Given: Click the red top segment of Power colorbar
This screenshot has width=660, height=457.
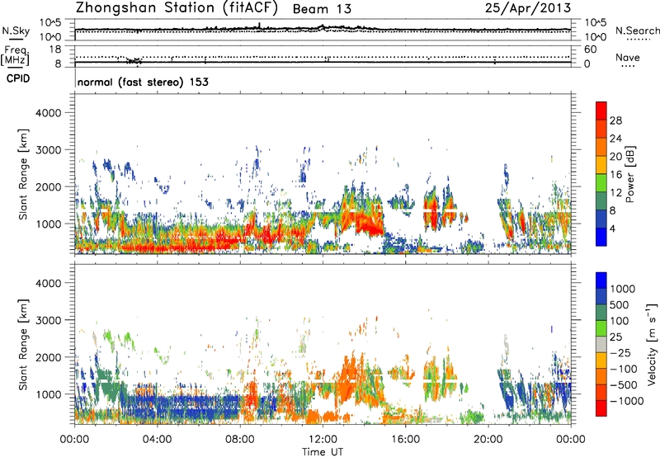Looking at the screenshot, I should tap(601, 111).
